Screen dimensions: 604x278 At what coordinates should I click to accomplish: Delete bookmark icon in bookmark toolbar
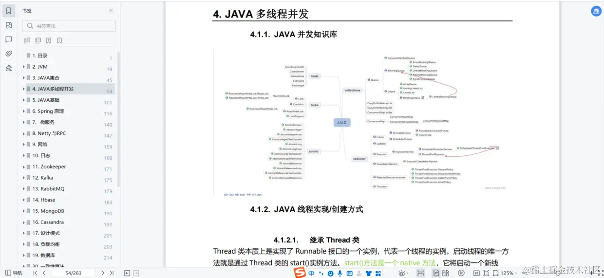59,41
